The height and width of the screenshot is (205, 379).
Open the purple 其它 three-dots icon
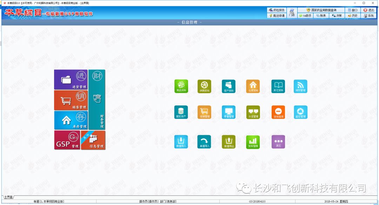click(x=278, y=142)
